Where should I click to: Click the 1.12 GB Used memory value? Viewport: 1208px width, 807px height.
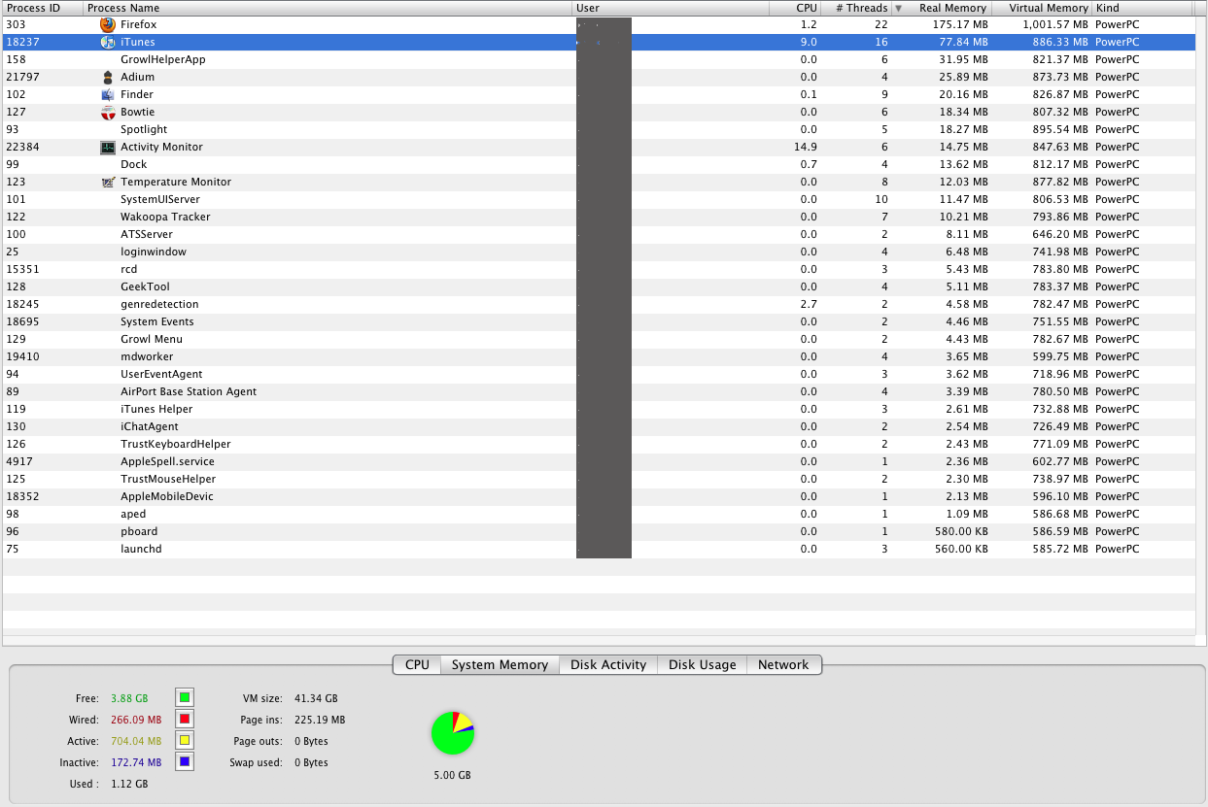pos(129,784)
